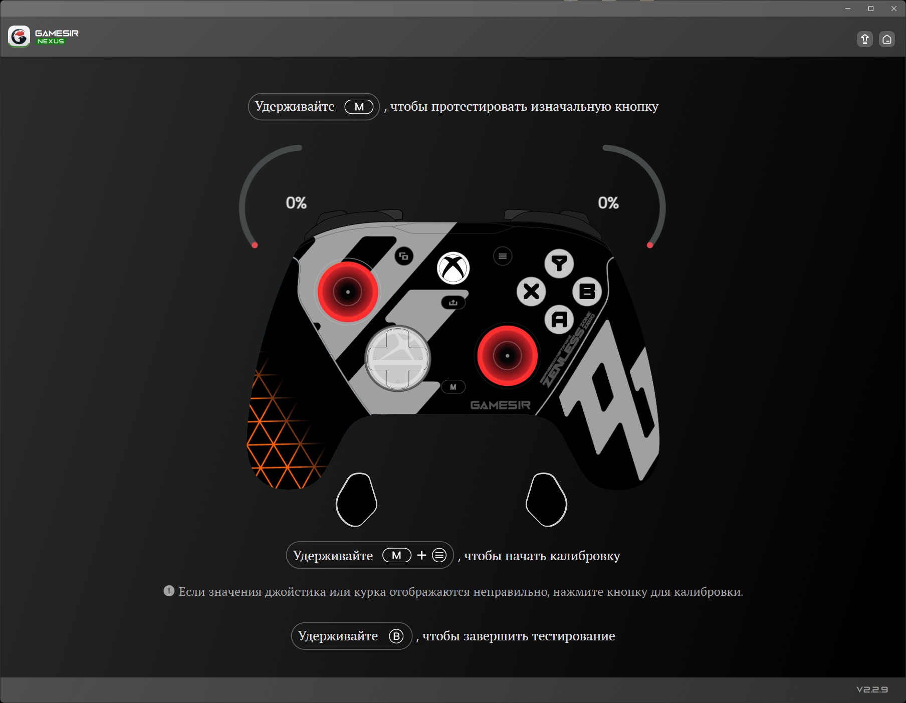This screenshot has height=703, width=906.
Task: Click the X face button
Action: [531, 291]
